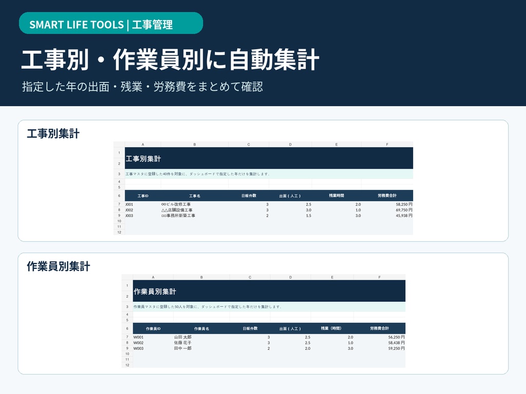
Task: Select 残業時間 value 2.0 in J001 row
Action: (x=336, y=204)
